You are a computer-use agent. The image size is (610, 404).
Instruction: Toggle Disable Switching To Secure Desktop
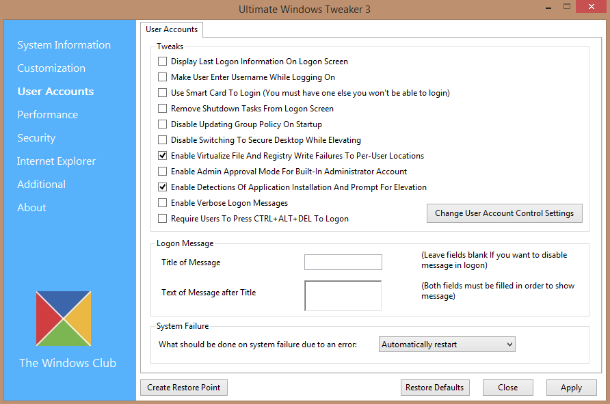coord(162,140)
